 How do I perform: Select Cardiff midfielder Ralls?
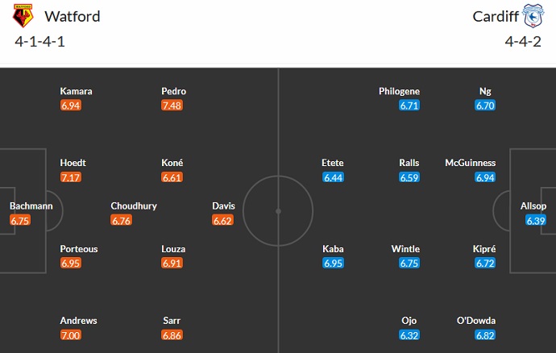[x=409, y=163]
